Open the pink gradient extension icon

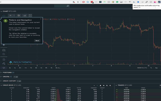[155, 2]
